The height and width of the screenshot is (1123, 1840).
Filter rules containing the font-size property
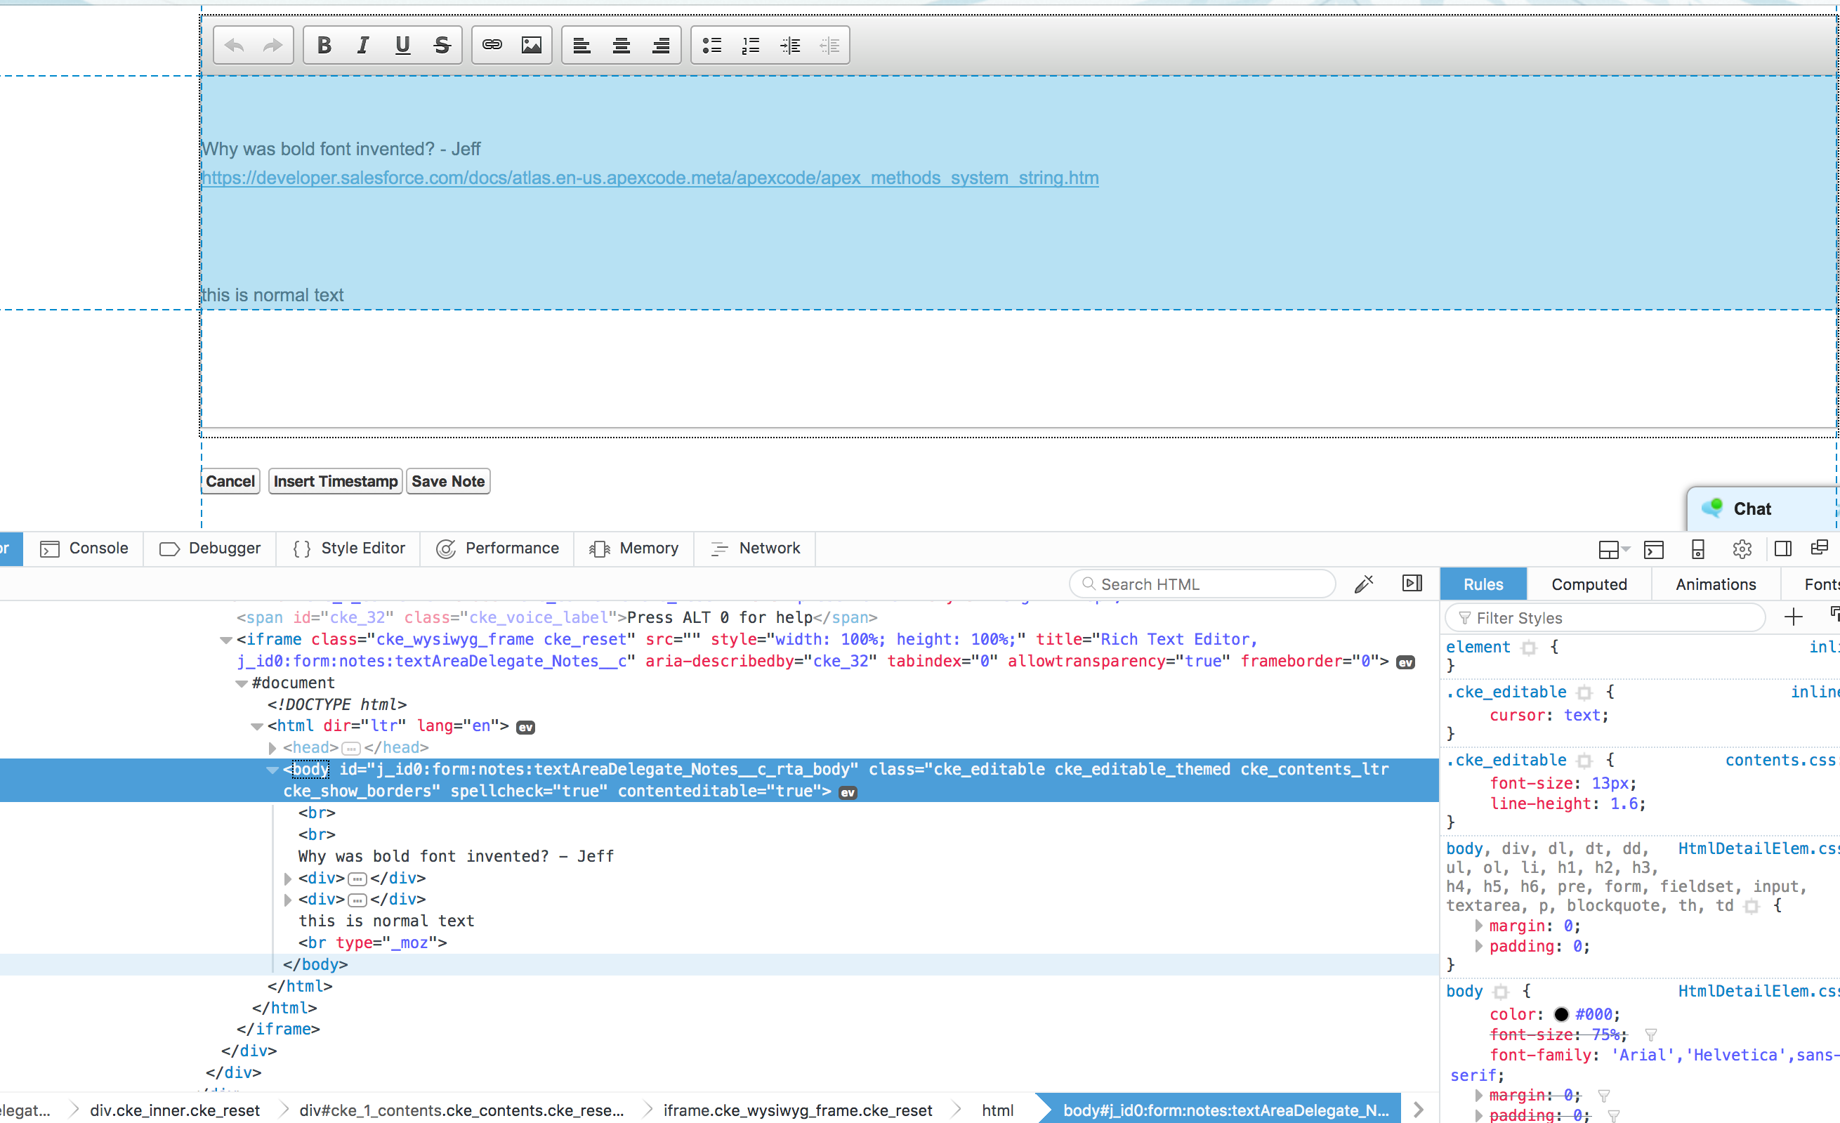(1652, 1035)
